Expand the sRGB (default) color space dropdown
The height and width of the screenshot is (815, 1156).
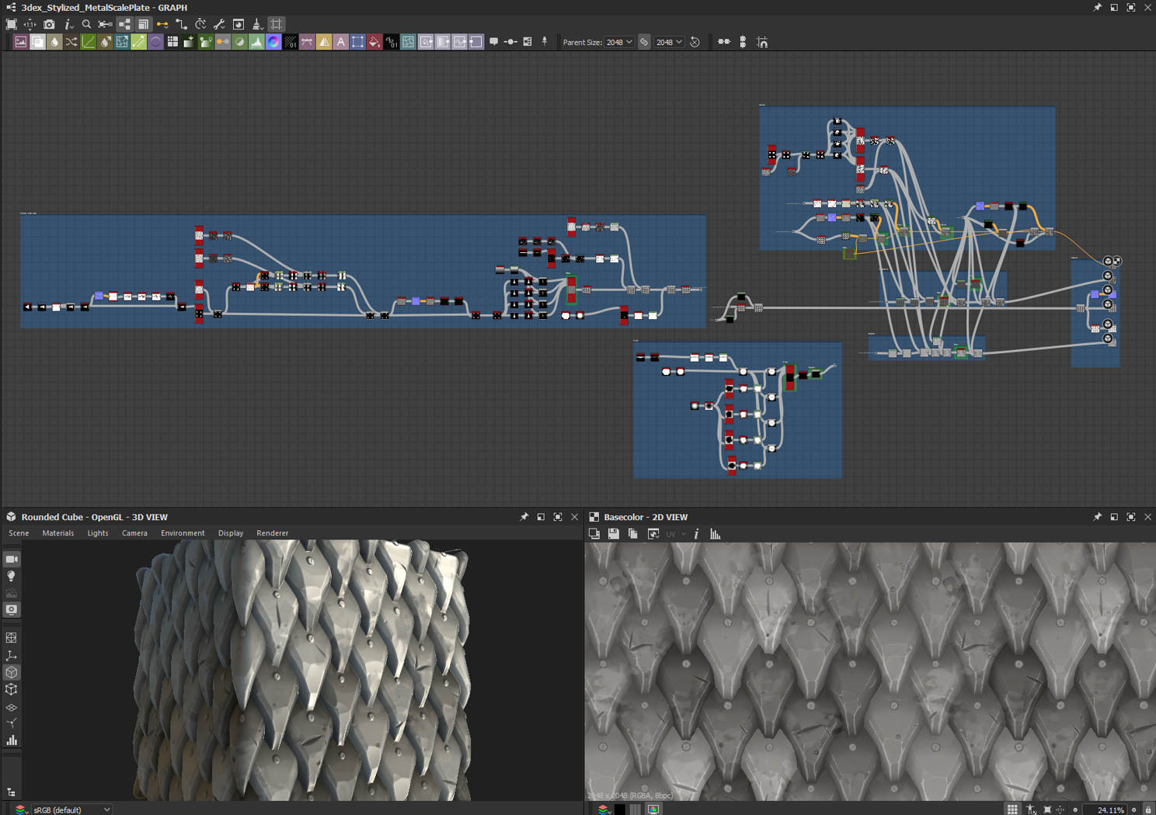coord(71,810)
